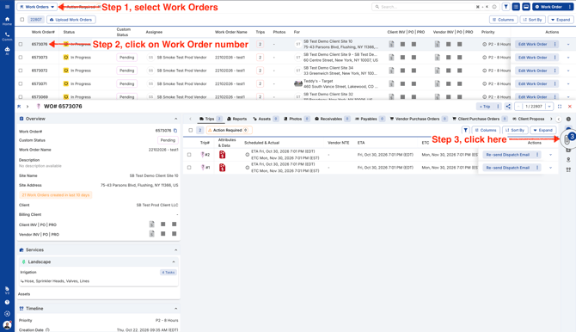Viewport: 576px width, 332px height.
Task: Click the info icon in right side rail
Action: (568, 119)
